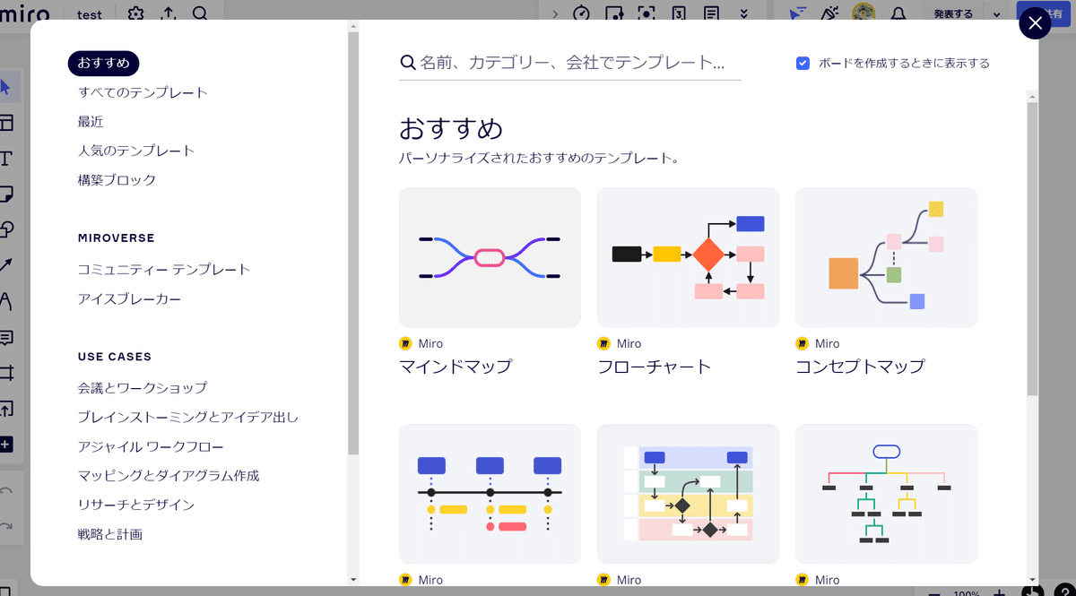This screenshot has height=596, width=1076.
Task: Expand more tools double chevron
Action: pos(743,13)
